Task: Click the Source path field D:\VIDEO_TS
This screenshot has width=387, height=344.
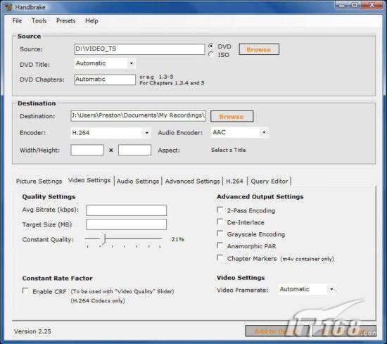Action: pyautogui.click(x=139, y=49)
